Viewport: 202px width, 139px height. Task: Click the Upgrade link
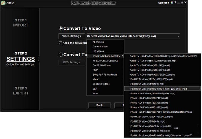pos(164,3)
